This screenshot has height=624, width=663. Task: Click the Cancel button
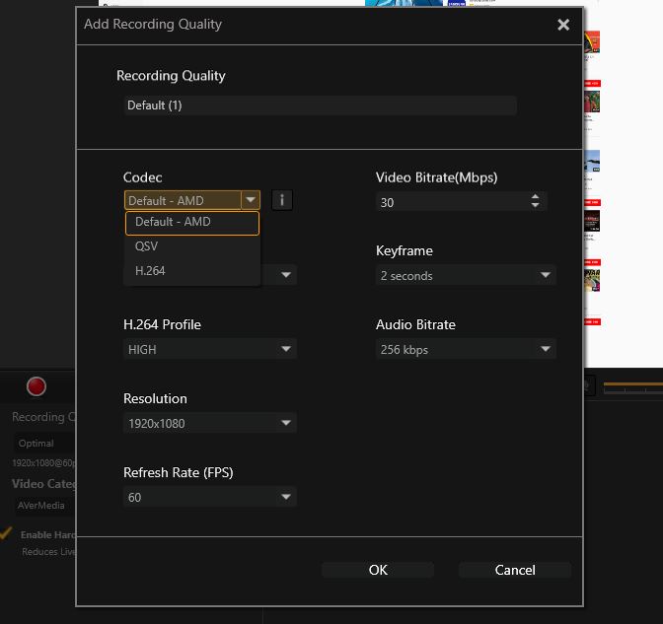click(515, 570)
